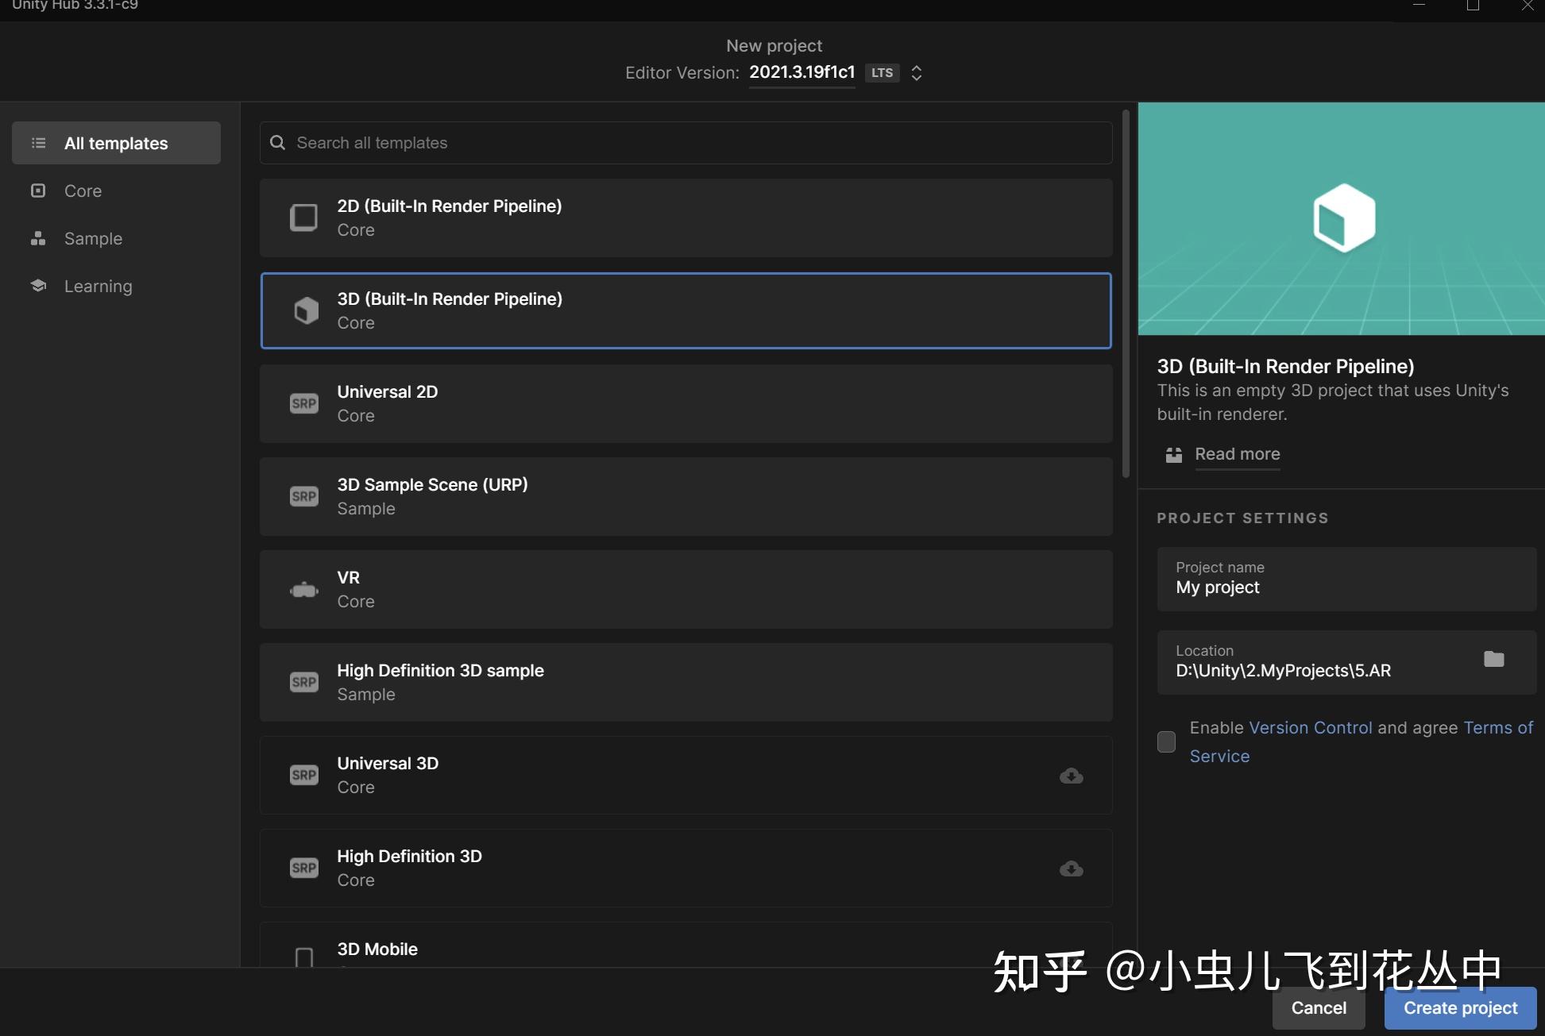Switch to the Core category
1545x1036 pixels.
pos(83,191)
